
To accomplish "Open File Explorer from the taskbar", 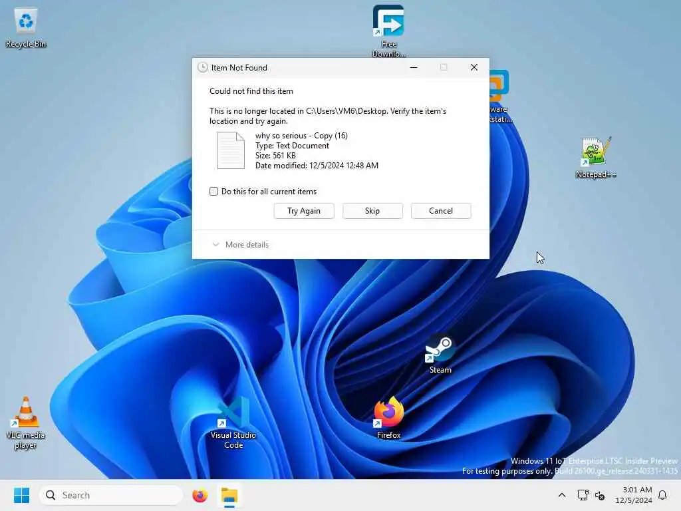I will (229, 495).
